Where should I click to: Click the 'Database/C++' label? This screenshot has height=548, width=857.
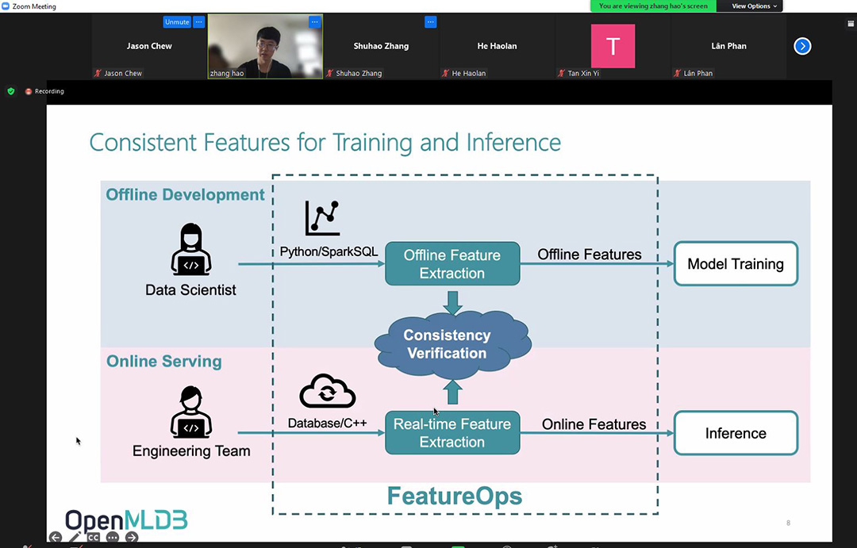point(328,423)
